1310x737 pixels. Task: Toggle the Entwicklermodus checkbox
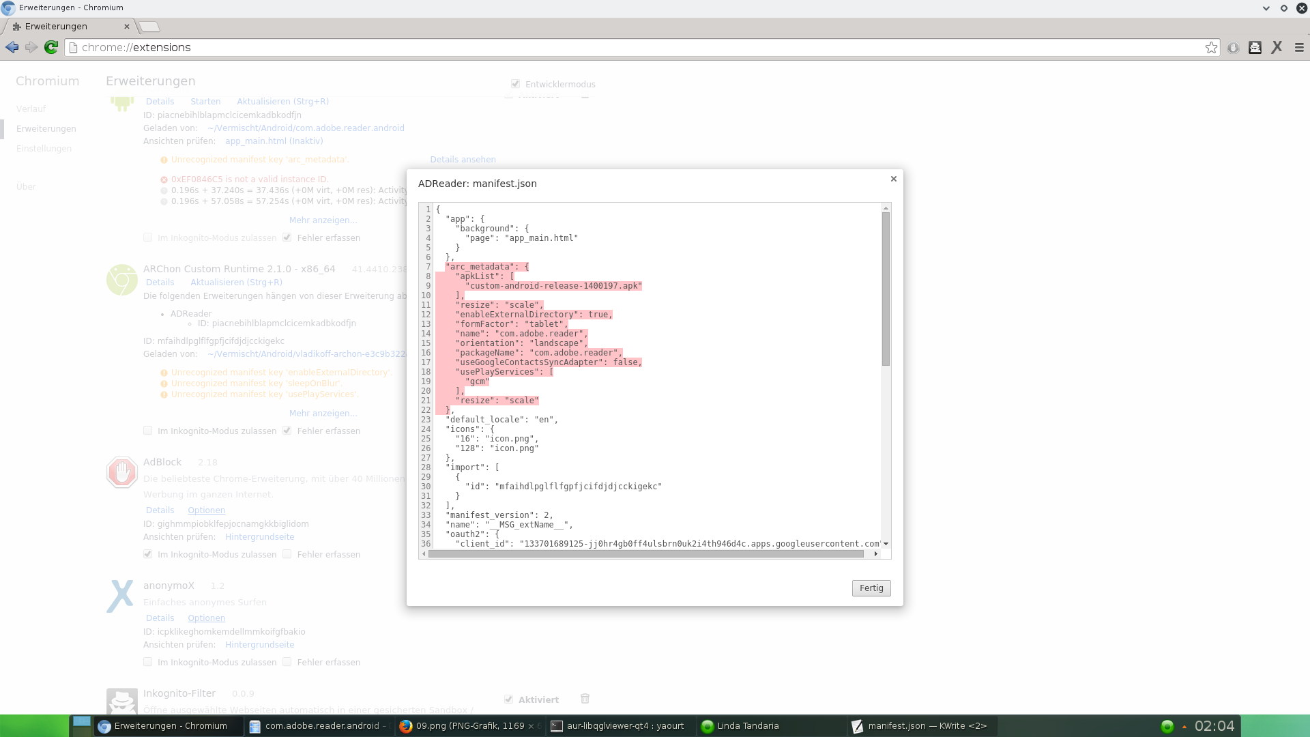coord(515,84)
